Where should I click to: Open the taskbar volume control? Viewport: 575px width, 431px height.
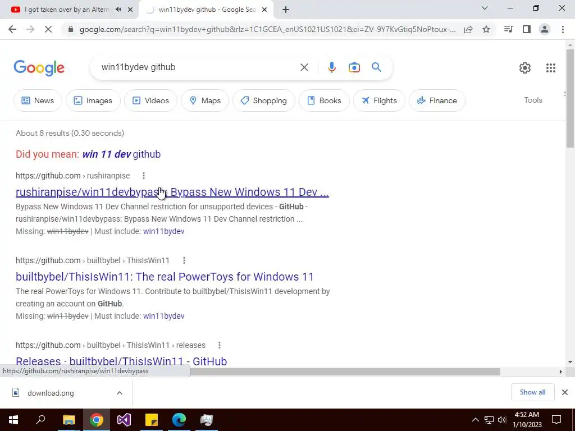pyautogui.click(x=502, y=420)
